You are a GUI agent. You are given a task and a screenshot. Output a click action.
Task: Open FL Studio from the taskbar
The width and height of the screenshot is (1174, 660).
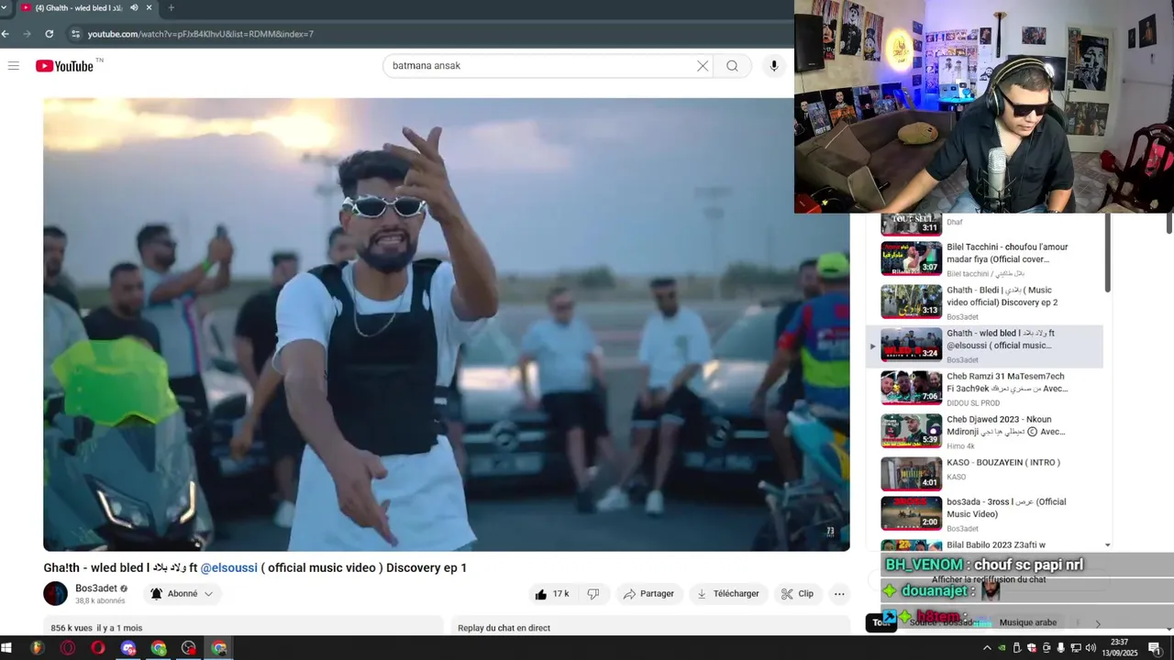tap(37, 648)
